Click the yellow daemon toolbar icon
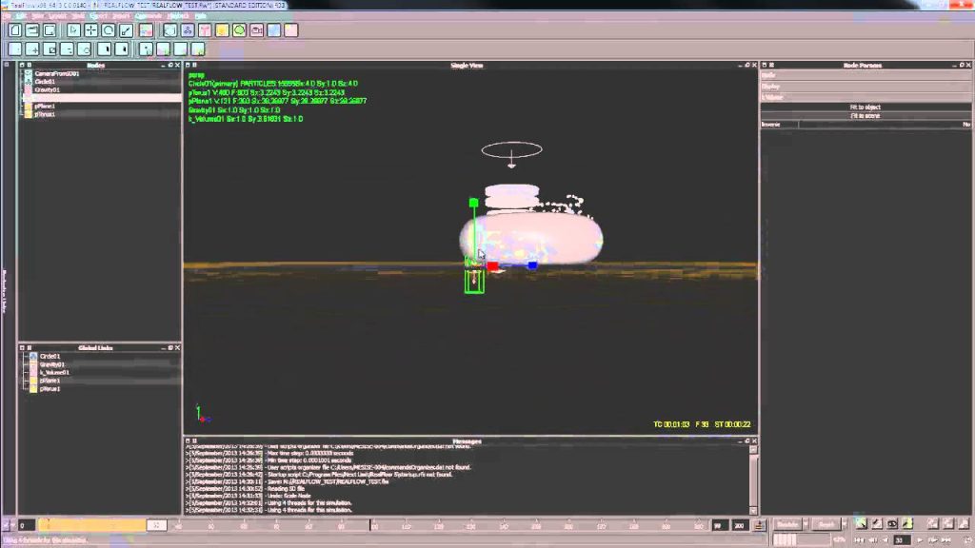975x548 pixels. pos(222,29)
